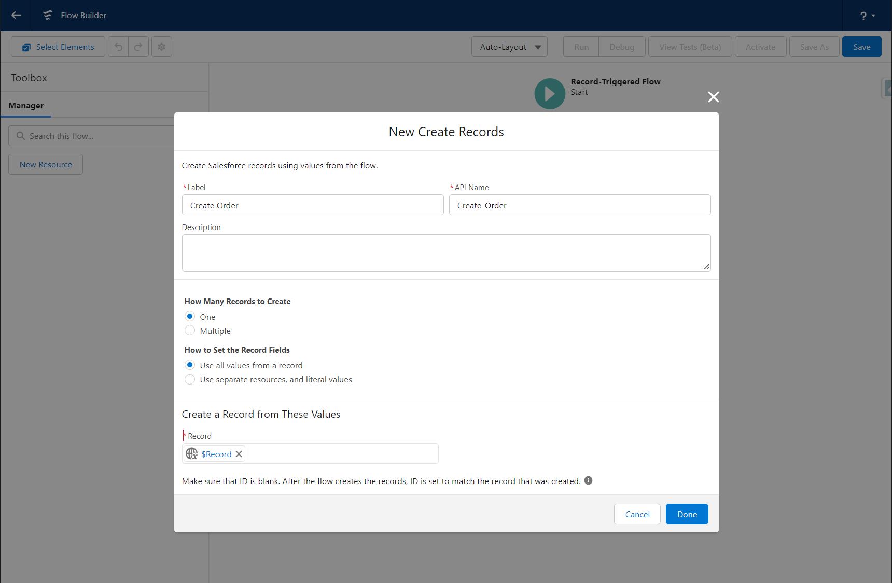Click the Description text area
The height and width of the screenshot is (583, 892).
[446, 253]
